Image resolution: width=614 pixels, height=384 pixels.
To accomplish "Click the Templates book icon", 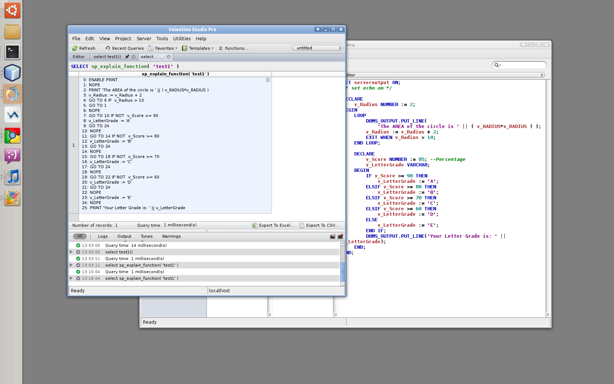I will [x=185, y=48].
